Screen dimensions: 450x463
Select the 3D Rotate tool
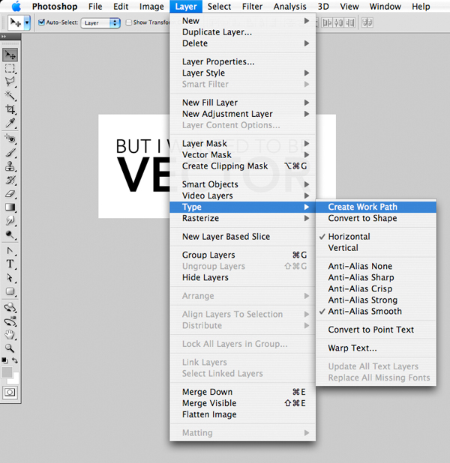(x=10, y=307)
